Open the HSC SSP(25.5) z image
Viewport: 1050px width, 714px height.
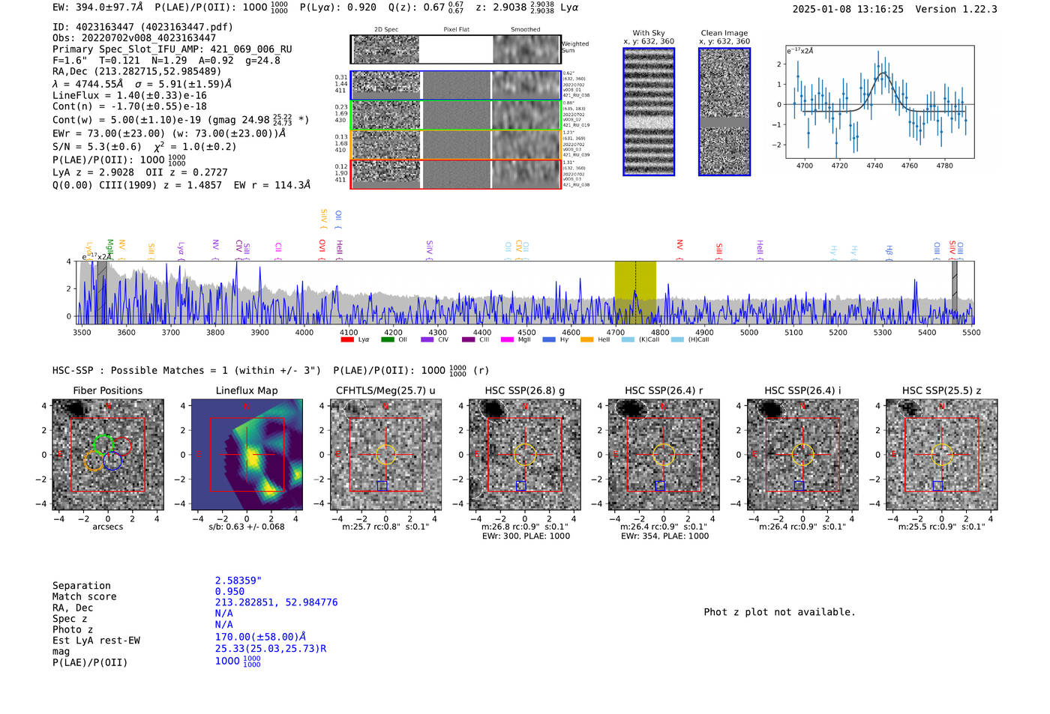tap(942, 455)
